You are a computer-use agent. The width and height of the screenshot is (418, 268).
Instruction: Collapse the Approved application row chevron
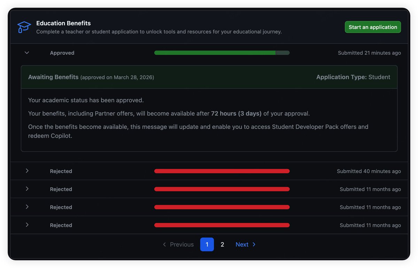tap(27, 53)
